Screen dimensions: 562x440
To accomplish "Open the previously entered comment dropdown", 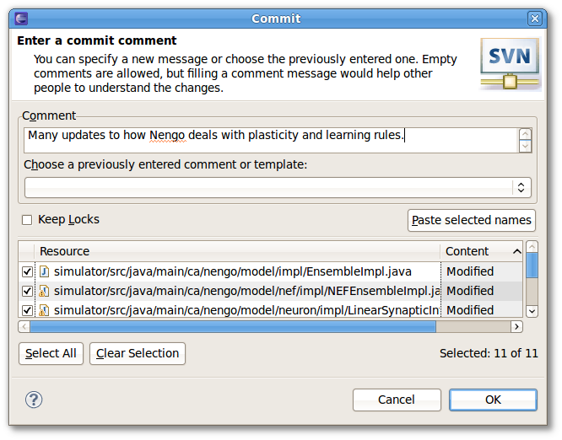I will (278, 188).
